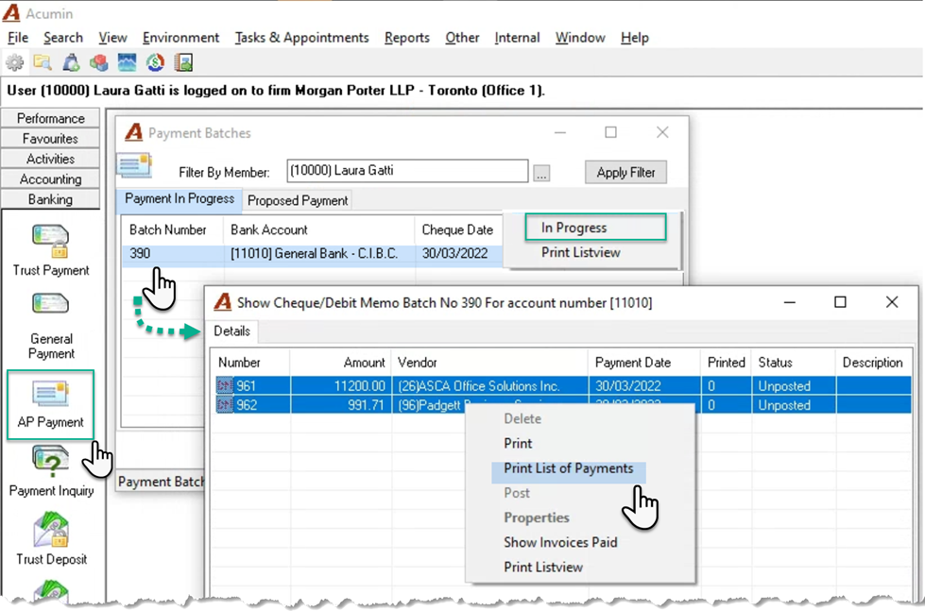Image resolution: width=925 pixels, height=611 pixels.
Task: Select batch number 390 row
Action: [x=313, y=254]
